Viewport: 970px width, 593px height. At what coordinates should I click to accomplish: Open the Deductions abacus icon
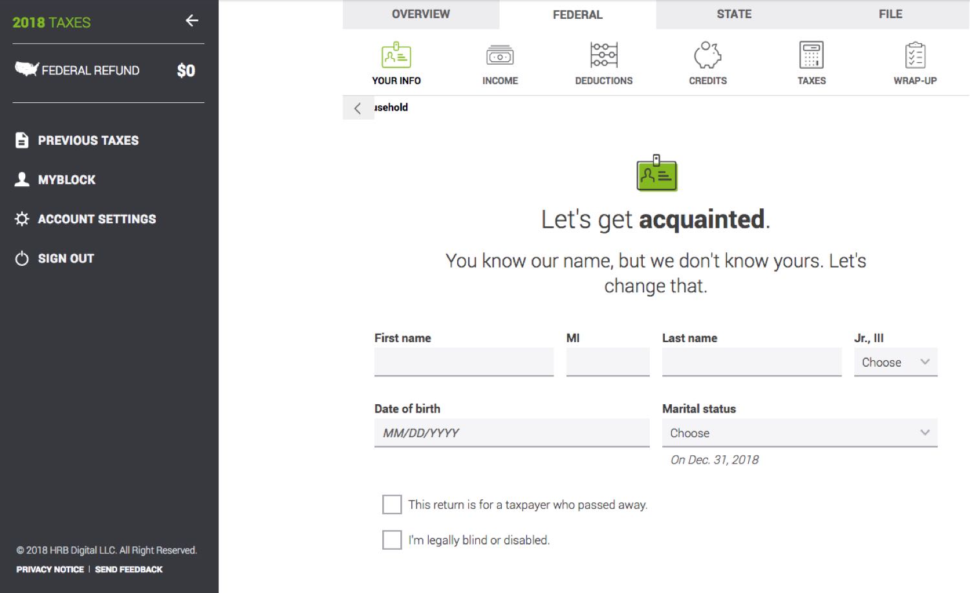603,56
